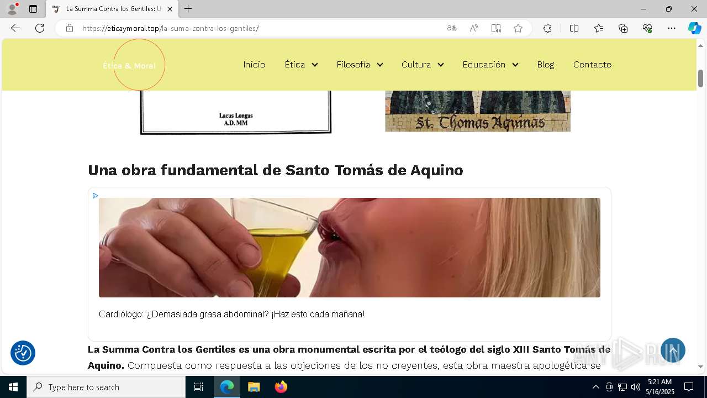
Task: Open the Educación menu item
Action: click(484, 65)
